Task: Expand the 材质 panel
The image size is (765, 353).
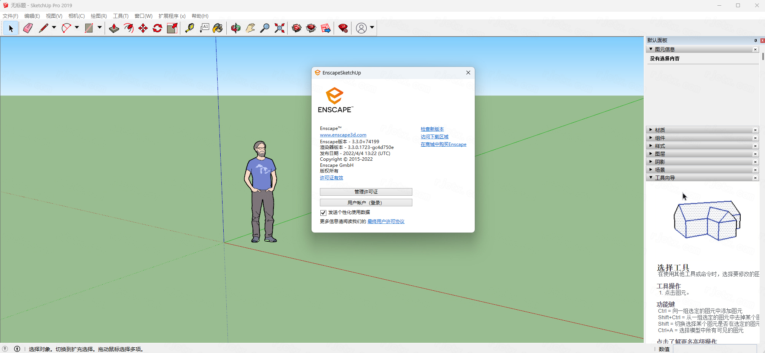Action: click(x=651, y=130)
